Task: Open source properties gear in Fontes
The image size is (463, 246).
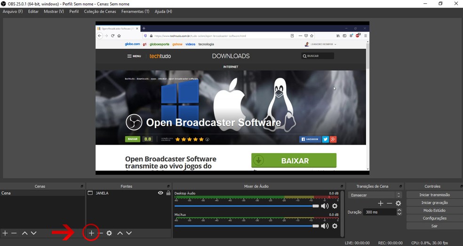Action: pyautogui.click(x=109, y=233)
